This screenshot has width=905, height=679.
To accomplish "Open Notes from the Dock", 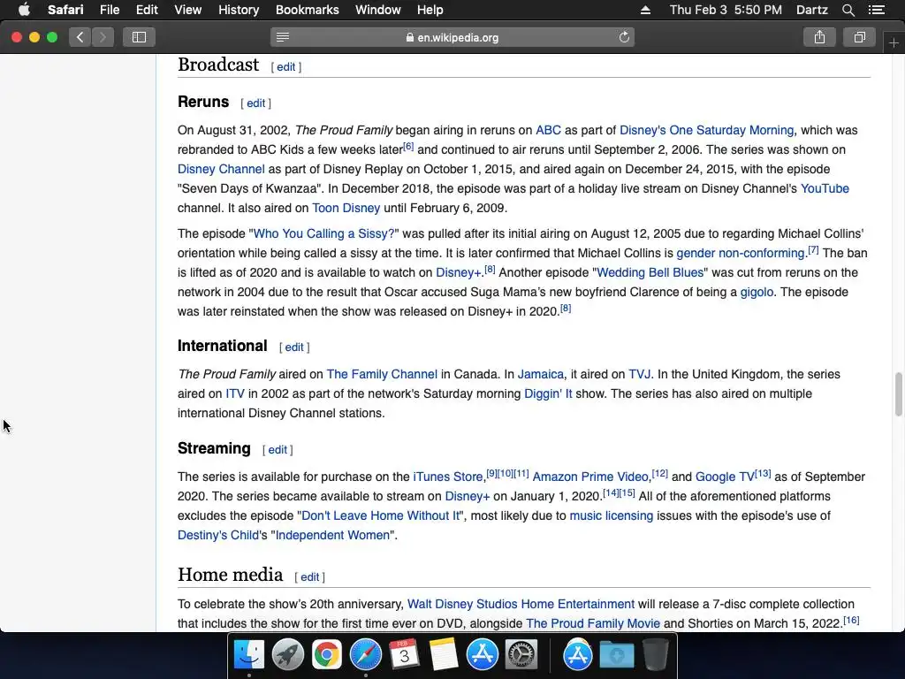I will coord(444,654).
